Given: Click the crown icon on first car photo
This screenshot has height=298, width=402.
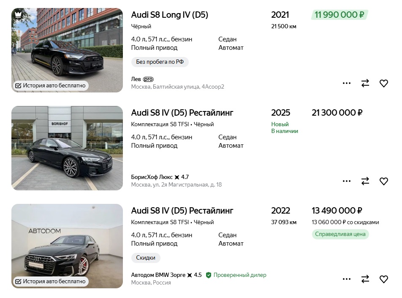Looking at the screenshot, I should pos(18,15).
